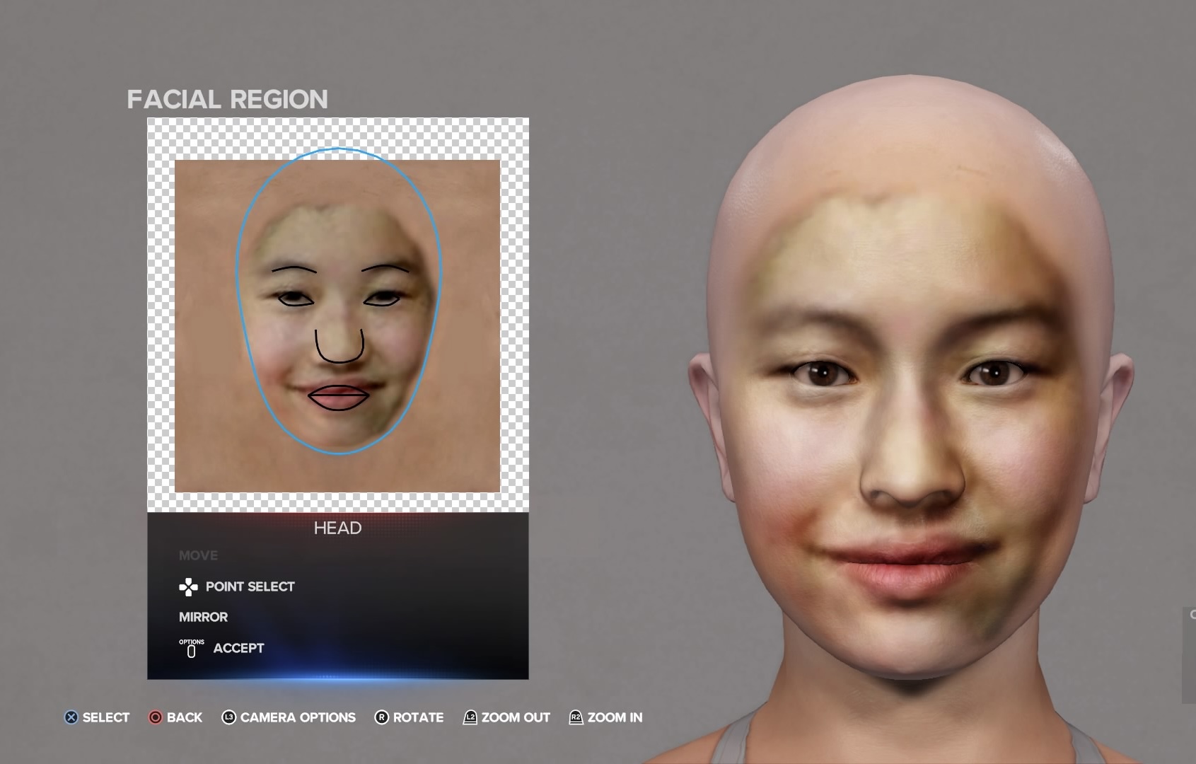Click the R2 trigger icon for Zoom In
1196x764 pixels.
576,717
